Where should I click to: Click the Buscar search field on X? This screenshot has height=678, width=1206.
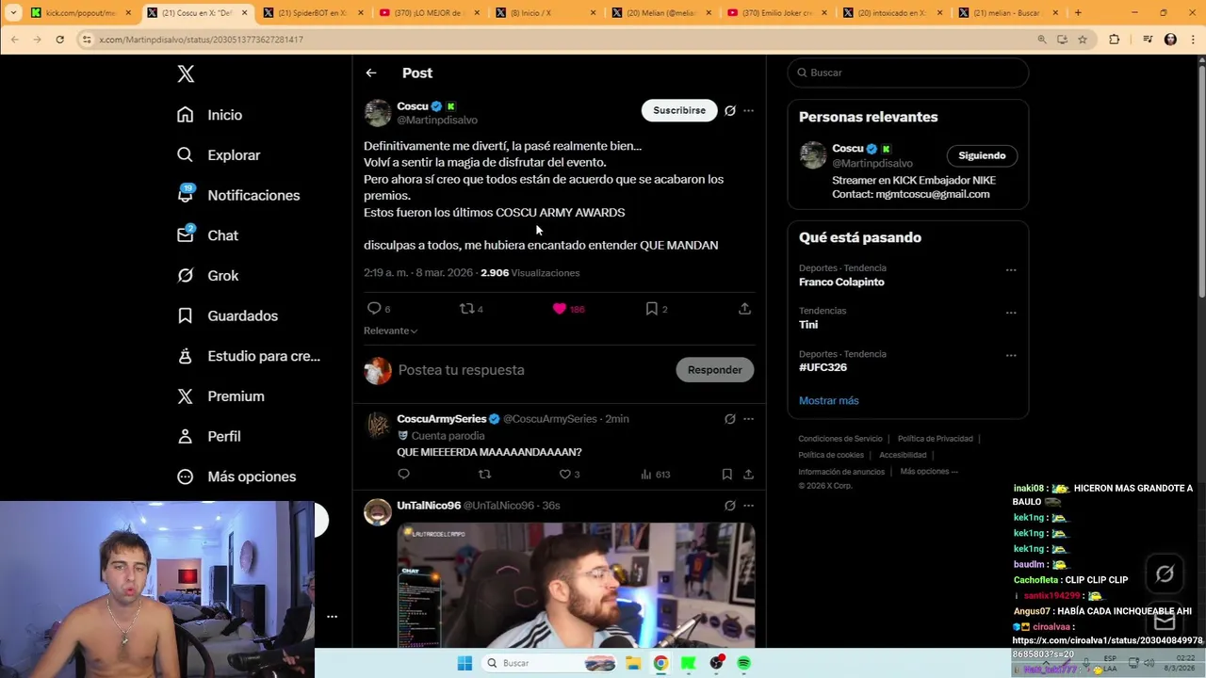(x=908, y=73)
